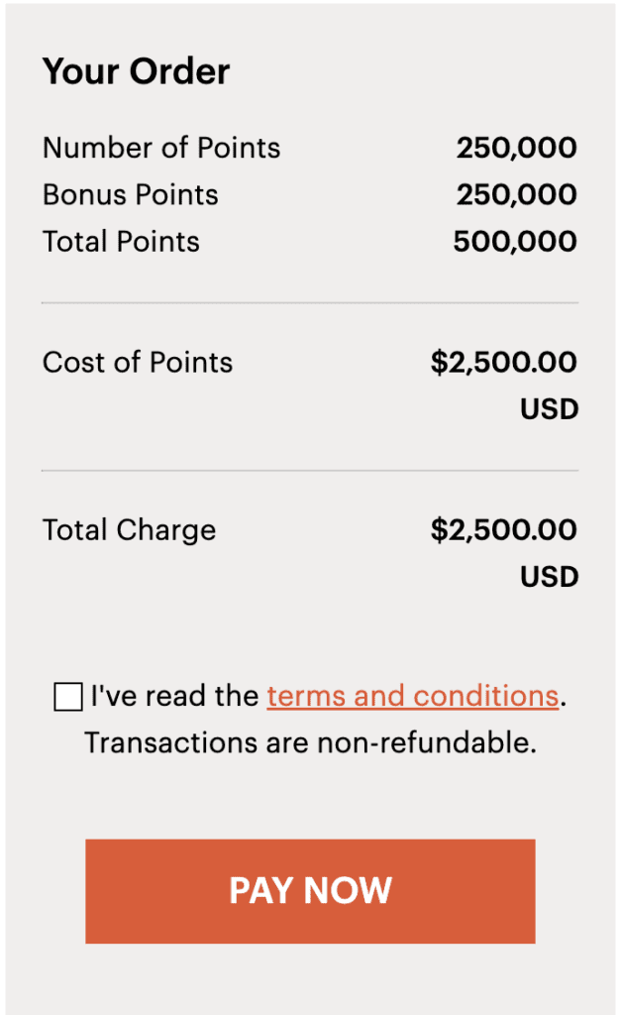The image size is (621, 1015).
Task: Click the Total Charge $2,500.00 amount
Action: (x=503, y=529)
